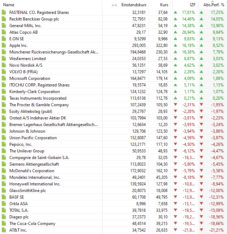Click Einstandskurs value 293,005 for Apple
227x234 pixels.
pyautogui.click(x=139, y=45)
